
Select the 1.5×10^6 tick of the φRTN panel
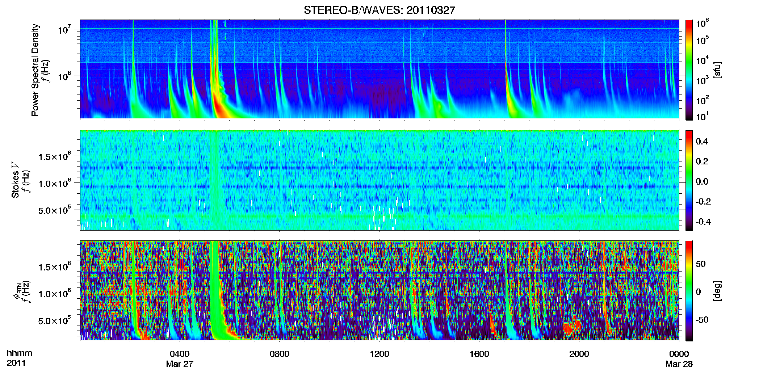55,267
